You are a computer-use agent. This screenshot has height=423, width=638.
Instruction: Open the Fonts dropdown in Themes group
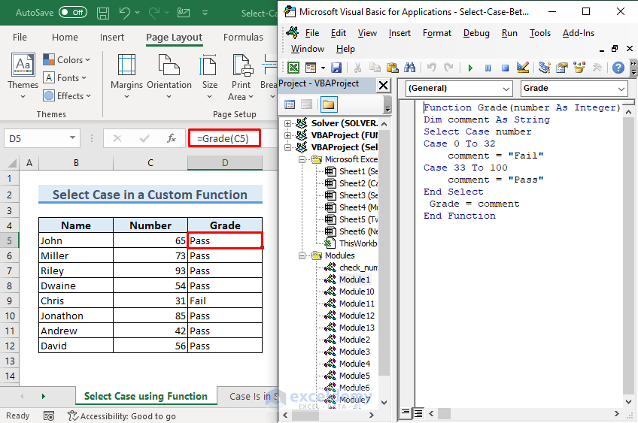pos(65,77)
